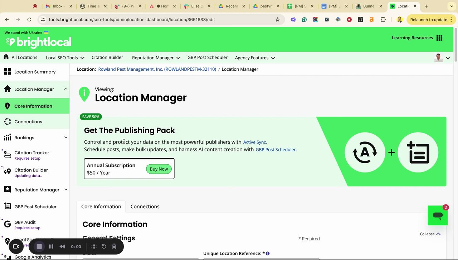
Task: Open Citation Builder in the top menu
Action: pos(107,57)
